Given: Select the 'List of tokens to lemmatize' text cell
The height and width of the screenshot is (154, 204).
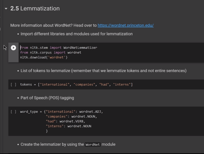Looking at the screenshot, I should click(x=103, y=71).
